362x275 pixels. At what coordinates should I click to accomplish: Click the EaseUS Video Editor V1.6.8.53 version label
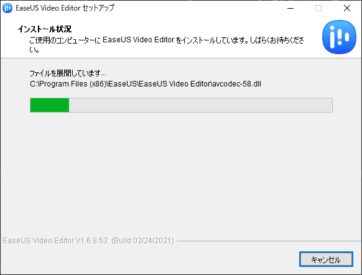[x=55, y=241]
